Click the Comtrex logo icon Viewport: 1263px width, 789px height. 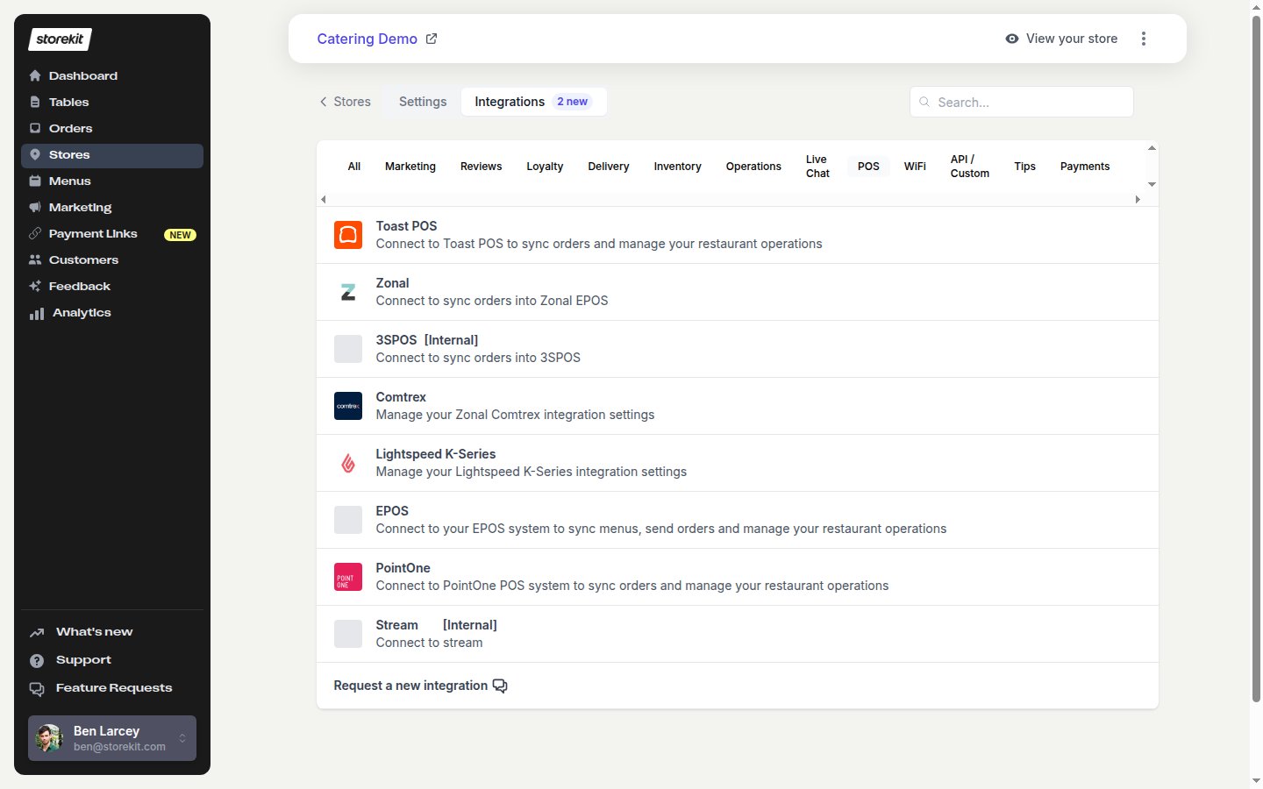click(x=348, y=406)
